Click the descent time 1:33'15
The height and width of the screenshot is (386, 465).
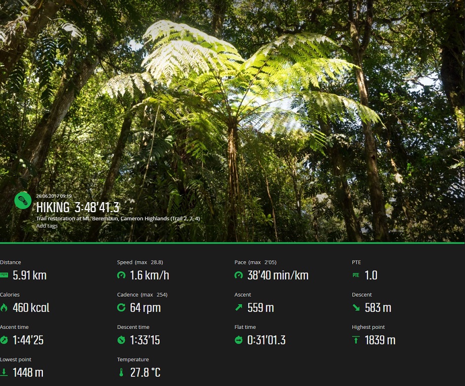pos(145,340)
